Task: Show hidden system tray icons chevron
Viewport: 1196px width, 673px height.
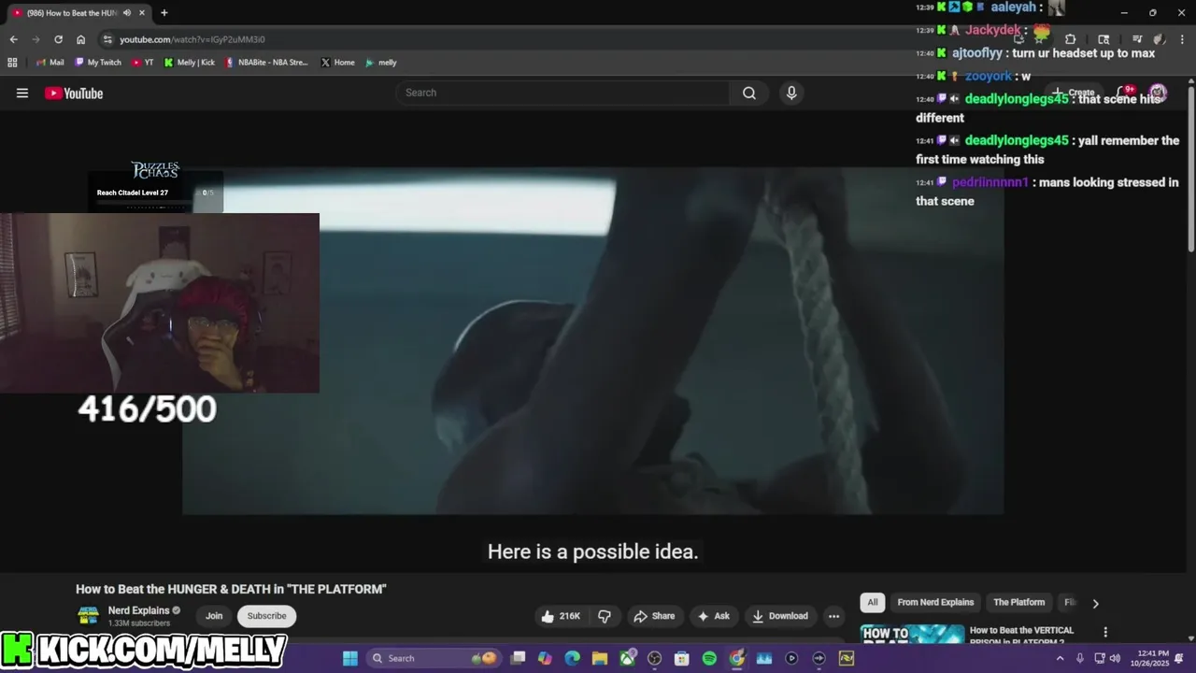Action: coord(1060,658)
